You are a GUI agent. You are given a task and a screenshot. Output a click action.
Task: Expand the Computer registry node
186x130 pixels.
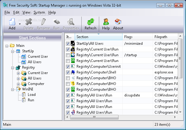(x=18, y=84)
